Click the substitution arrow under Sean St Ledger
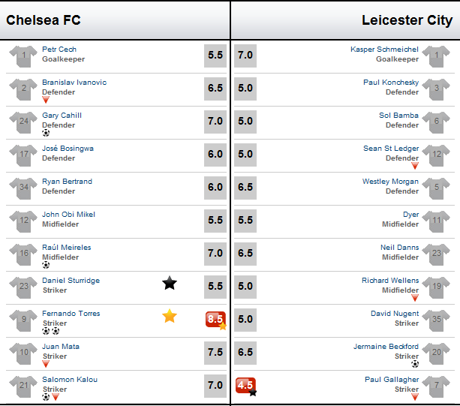The height and width of the screenshot is (406, 460). click(x=415, y=166)
